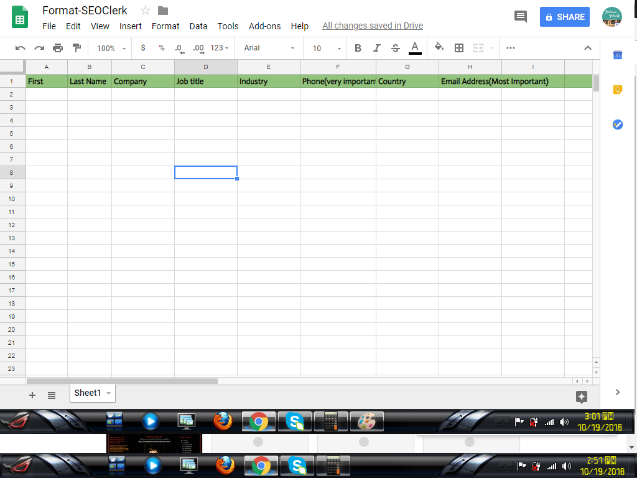Open comments history icon
The height and width of the screenshot is (478, 637).
point(521,17)
